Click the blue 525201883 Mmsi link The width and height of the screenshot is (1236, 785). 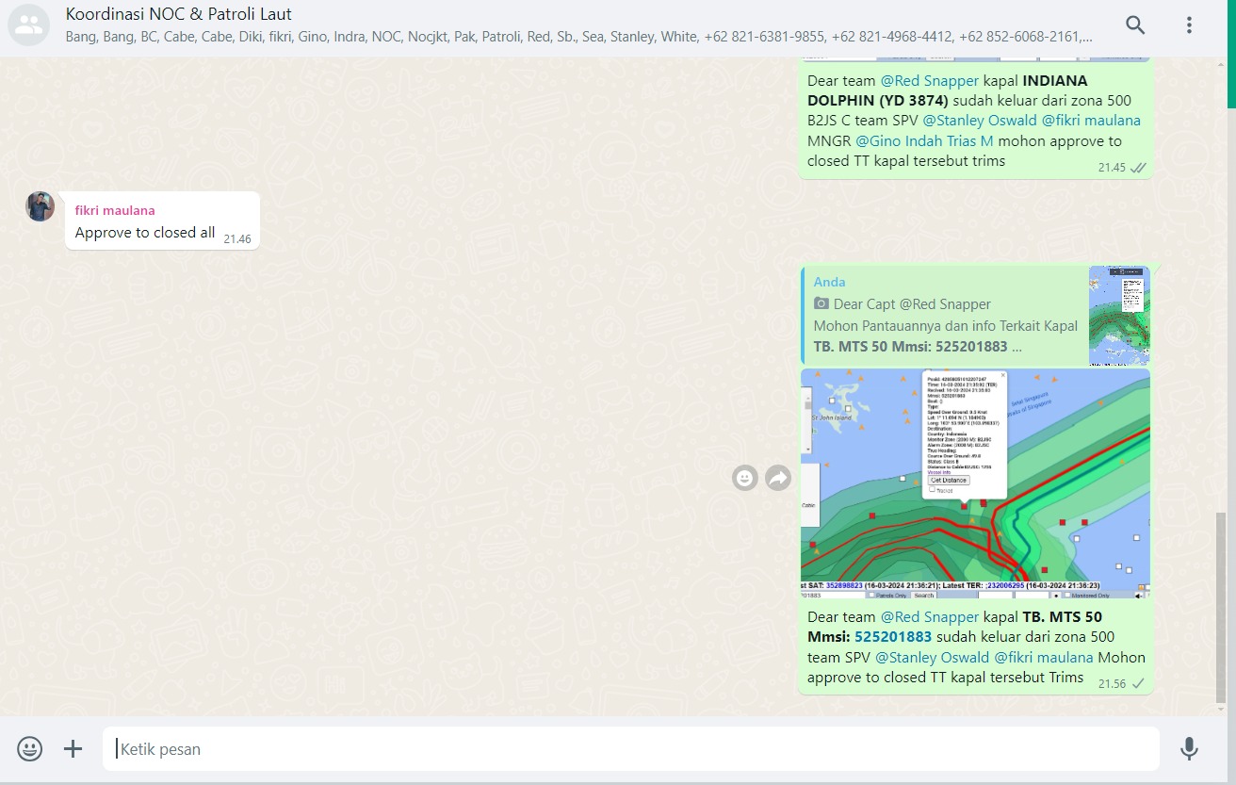point(892,637)
